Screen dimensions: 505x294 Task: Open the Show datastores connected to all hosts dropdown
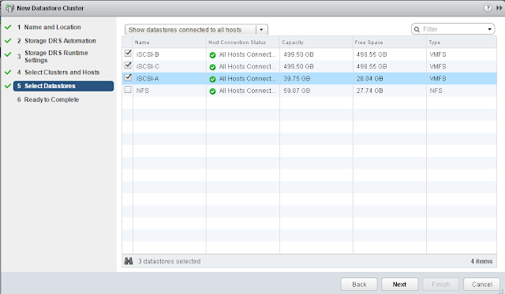click(196, 30)
